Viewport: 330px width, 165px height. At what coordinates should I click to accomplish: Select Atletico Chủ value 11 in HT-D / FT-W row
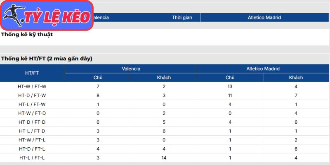(x=230, y=95)
